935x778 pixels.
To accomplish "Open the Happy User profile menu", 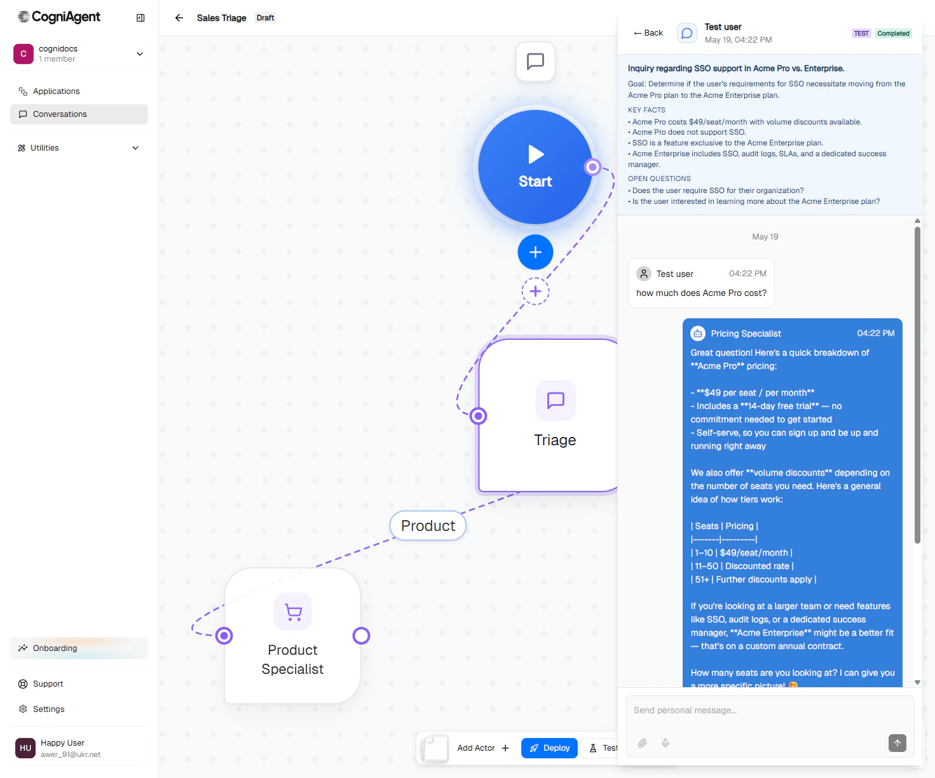I will tap(79, 748).
